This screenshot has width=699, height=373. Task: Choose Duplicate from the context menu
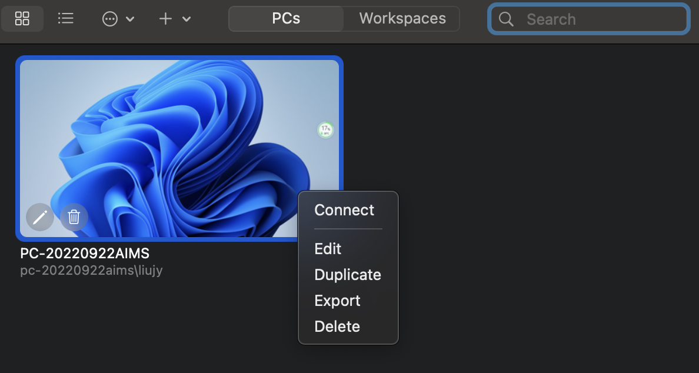point(347,275)
